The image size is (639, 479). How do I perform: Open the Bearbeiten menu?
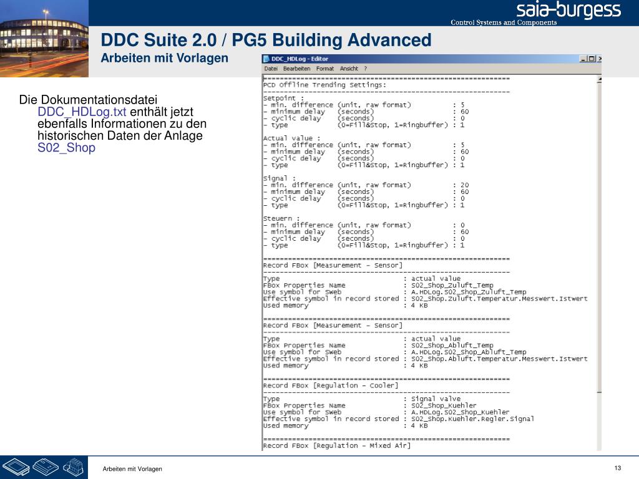[x=296, y=69]
